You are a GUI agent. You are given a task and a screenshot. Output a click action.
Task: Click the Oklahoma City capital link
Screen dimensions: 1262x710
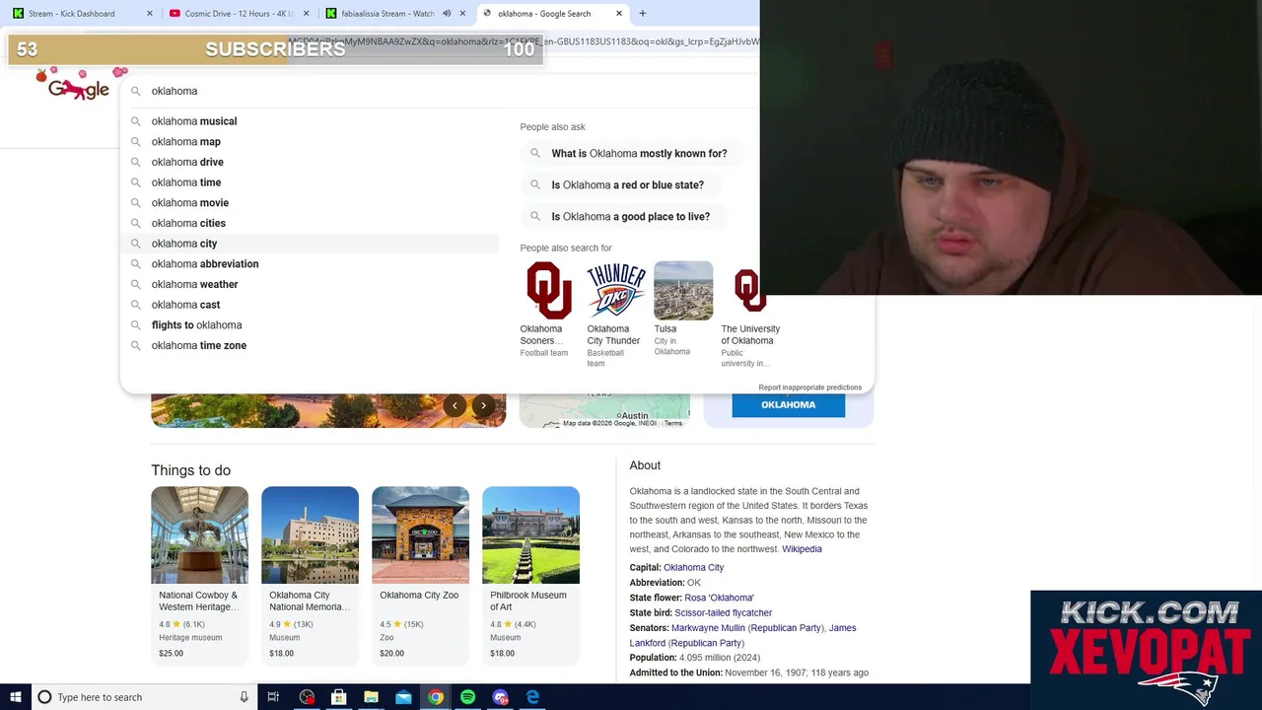pyautogui.click(x=693, y=568)
